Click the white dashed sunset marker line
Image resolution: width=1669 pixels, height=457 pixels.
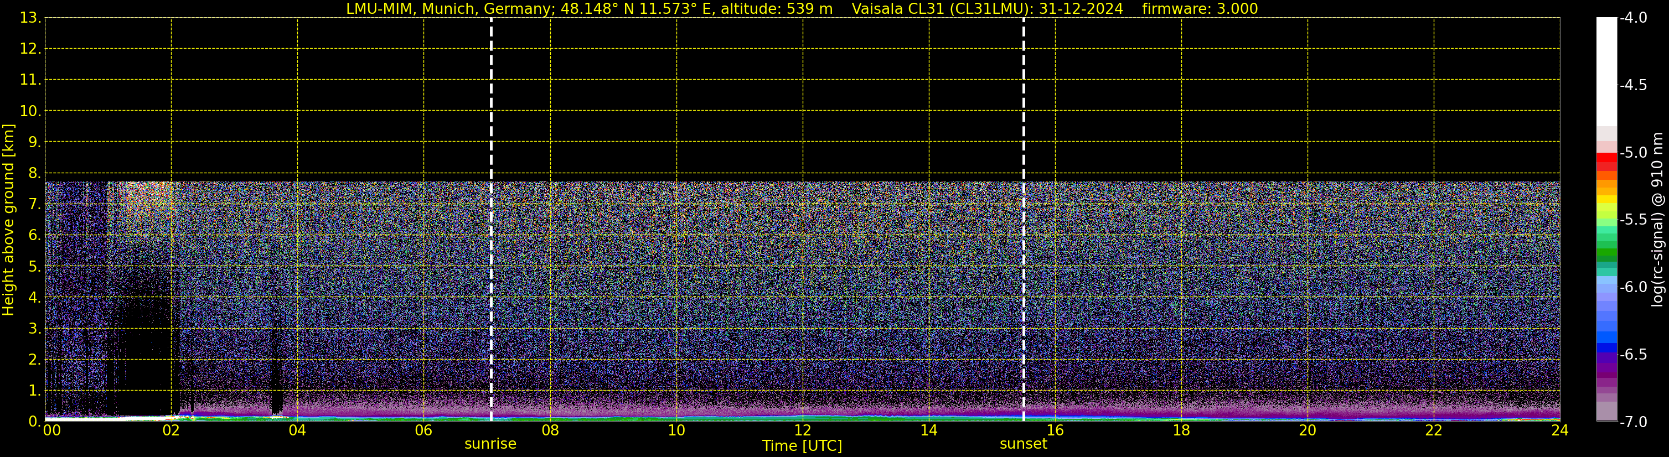[x=1024, y=220]
